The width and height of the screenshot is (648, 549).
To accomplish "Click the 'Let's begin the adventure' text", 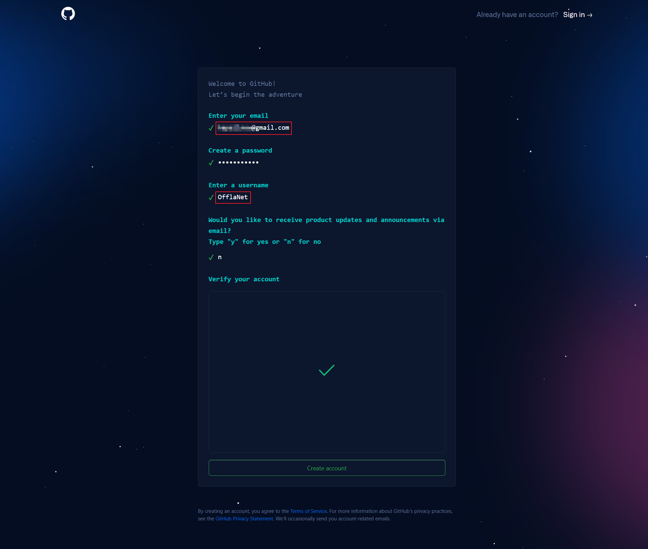I will (255, 95).
